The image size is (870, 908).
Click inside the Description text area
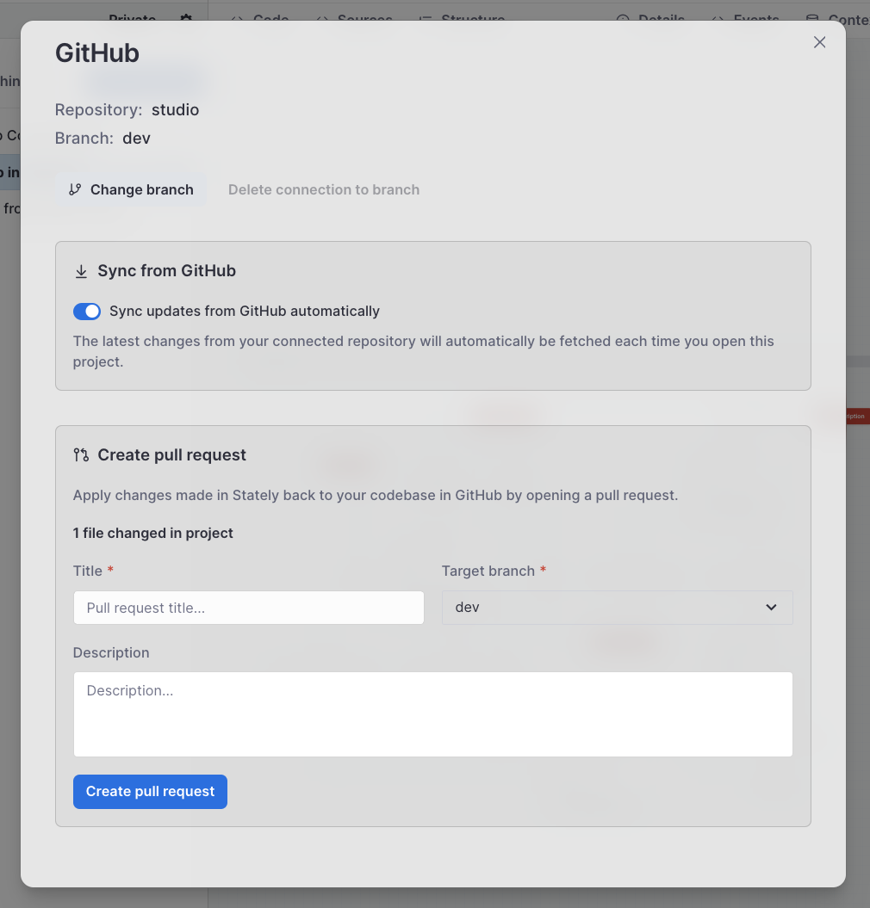[x=432, y=713]
